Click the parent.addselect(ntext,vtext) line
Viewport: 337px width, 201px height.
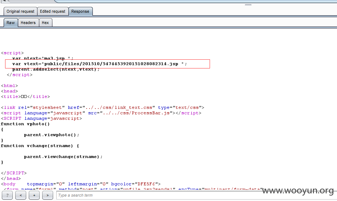pyautogui.click(x=56, y=69)
